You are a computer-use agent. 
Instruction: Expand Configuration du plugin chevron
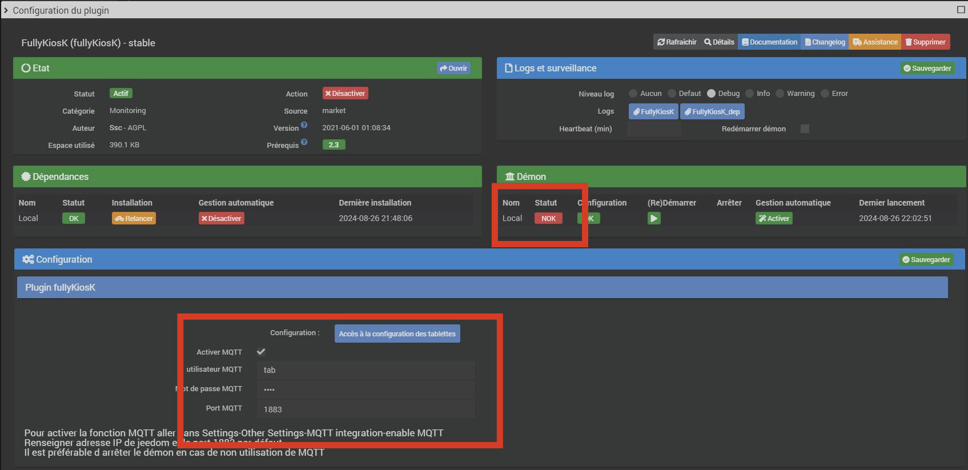click(6, 10)
